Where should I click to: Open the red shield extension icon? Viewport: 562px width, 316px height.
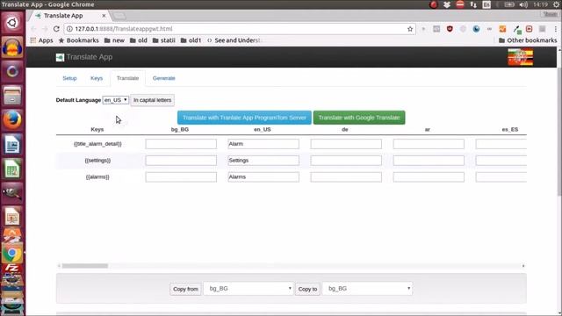[x=450, y=29]
